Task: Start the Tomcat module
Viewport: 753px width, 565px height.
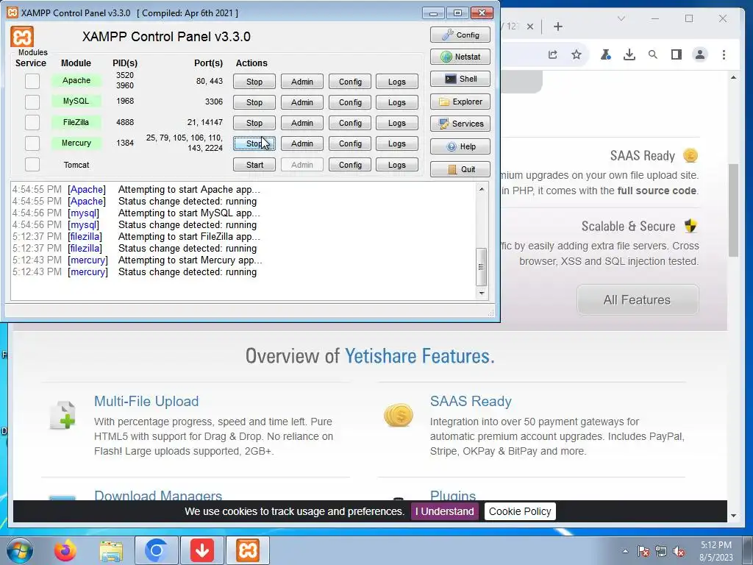Action: [254, 165]
